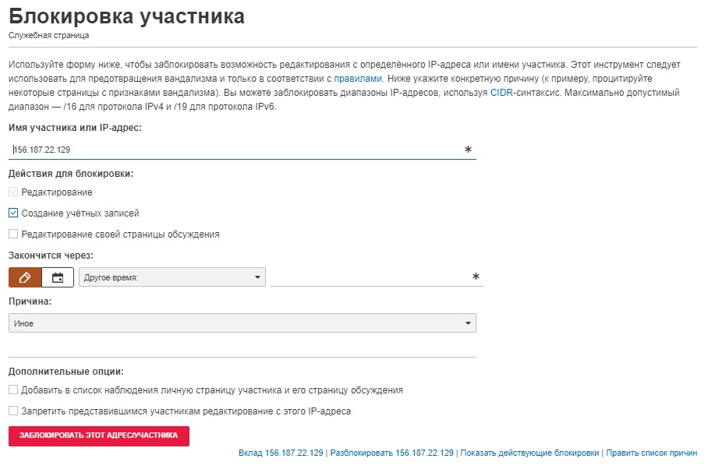Click the custom expiry time text field

click(377, 277)
